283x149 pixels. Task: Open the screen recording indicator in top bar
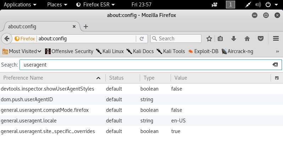pyautogui.click(x=215, y=5)
